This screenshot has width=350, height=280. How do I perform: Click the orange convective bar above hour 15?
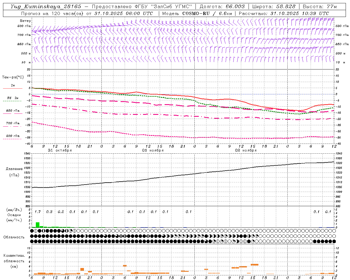pos(254,264)
